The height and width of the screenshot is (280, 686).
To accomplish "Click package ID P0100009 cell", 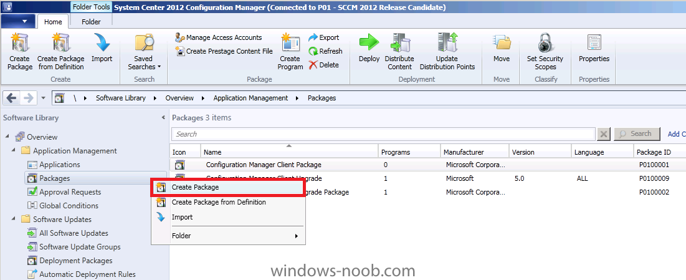I will pyautogui.click(x=654, y=178).
